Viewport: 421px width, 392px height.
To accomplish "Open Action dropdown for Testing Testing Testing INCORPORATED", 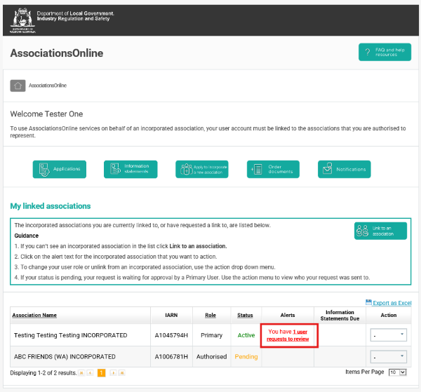I will [x=389, y=335].
